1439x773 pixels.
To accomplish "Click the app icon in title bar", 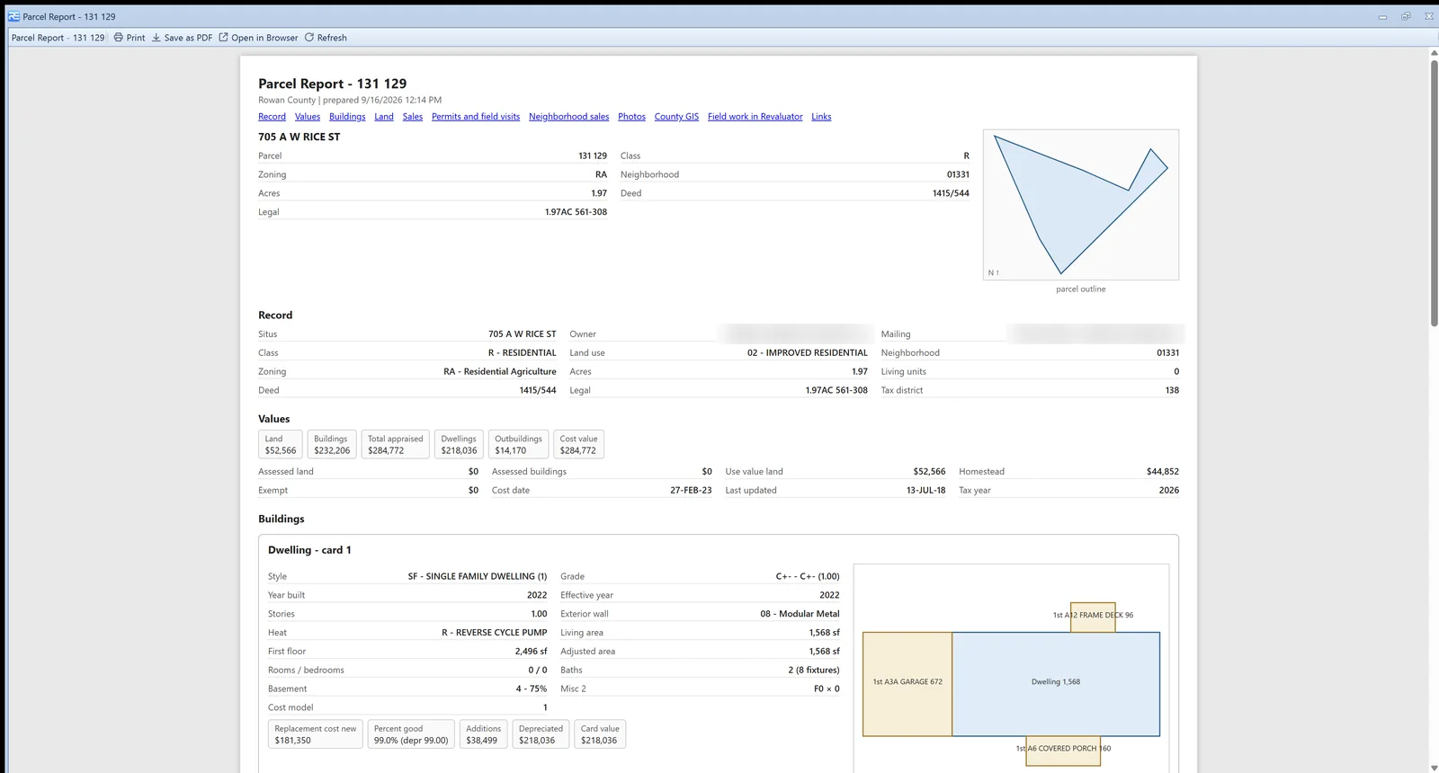I will pyautogui.click(x=13, y=16).
